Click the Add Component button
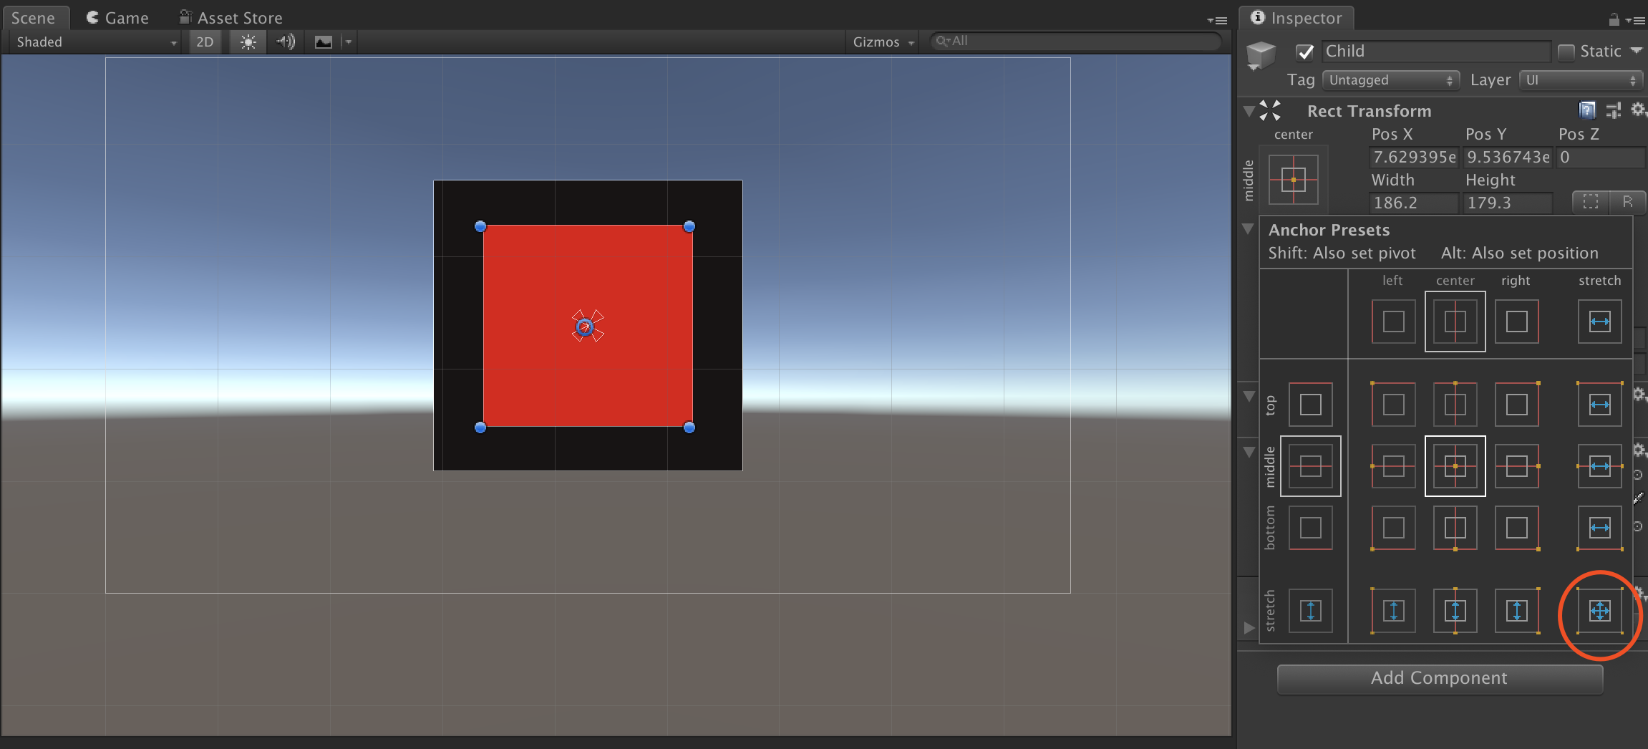Image resolution: width=1648 pixels, height=749 pixels. (1440, 679)
